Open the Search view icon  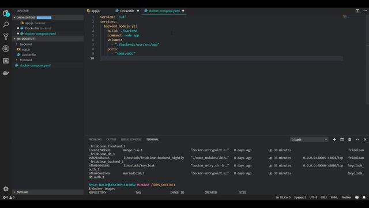(6, 24)
